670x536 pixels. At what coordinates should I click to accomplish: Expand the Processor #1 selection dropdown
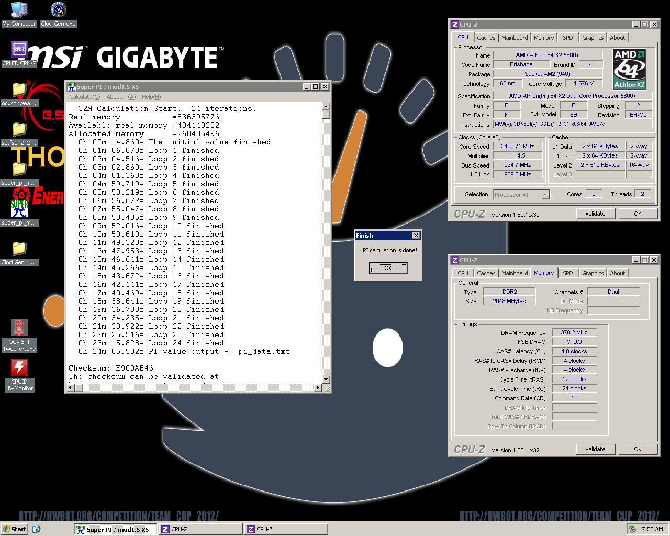[545, 195]
